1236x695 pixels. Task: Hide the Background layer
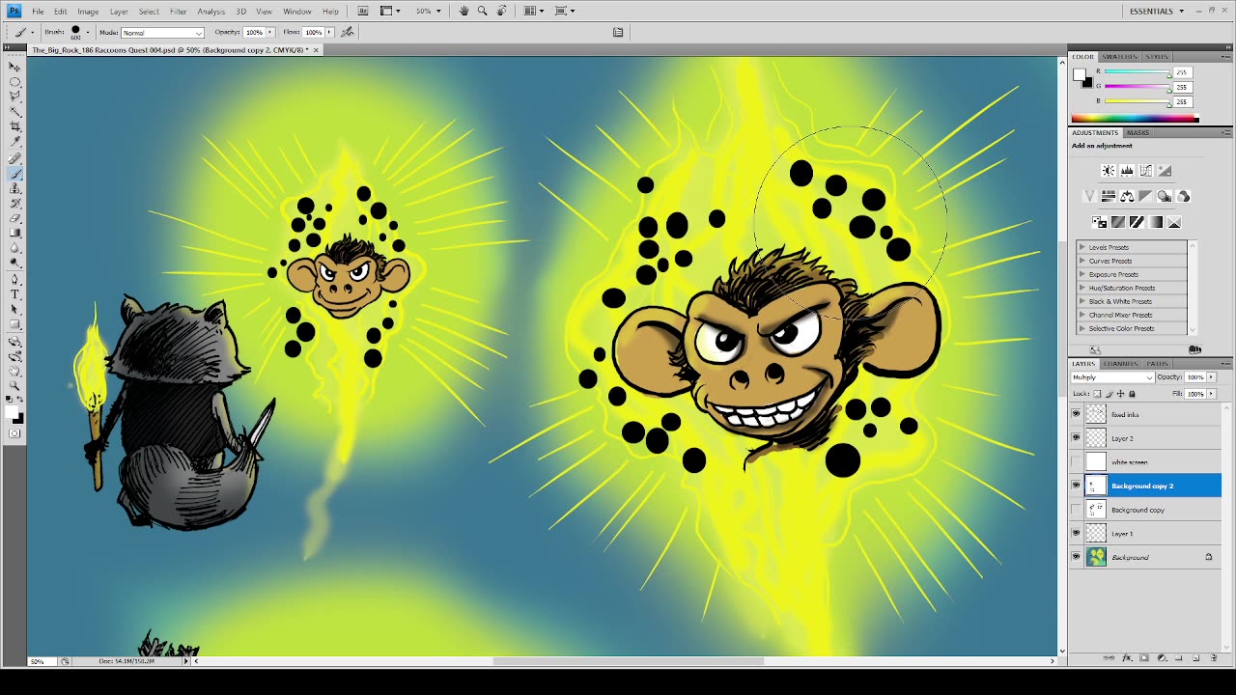1076,557
